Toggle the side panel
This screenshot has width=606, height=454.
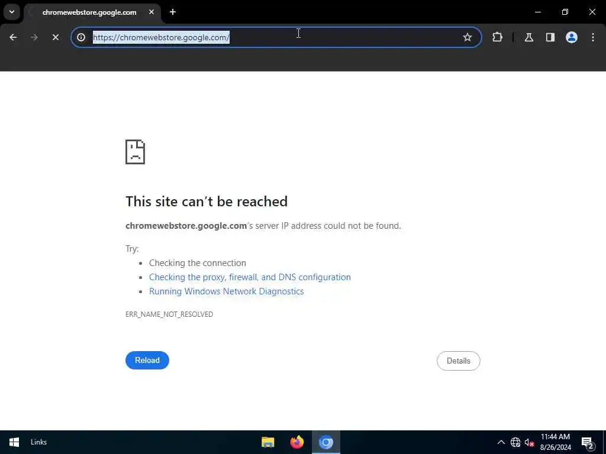550,37
